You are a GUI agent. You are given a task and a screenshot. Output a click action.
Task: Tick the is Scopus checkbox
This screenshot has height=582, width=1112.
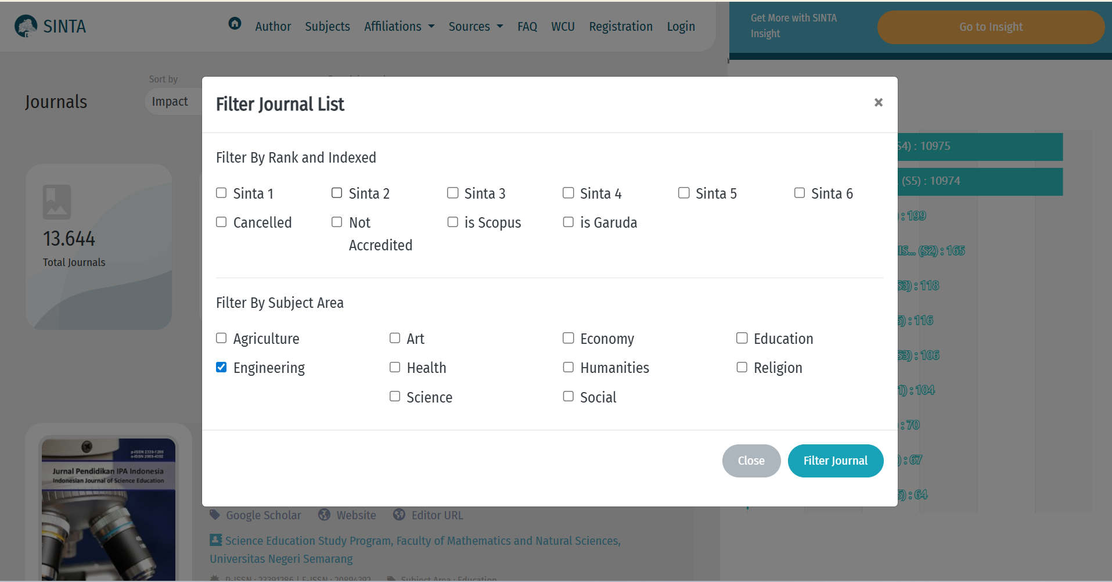(452, 222)
